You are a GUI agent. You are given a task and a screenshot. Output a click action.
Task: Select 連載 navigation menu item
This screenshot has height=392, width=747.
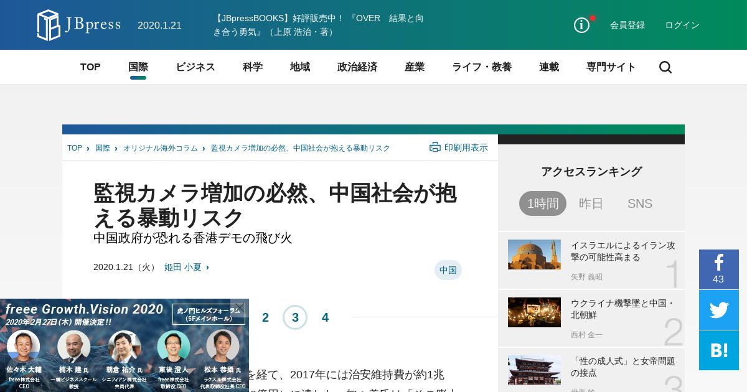tap(549, 67)
